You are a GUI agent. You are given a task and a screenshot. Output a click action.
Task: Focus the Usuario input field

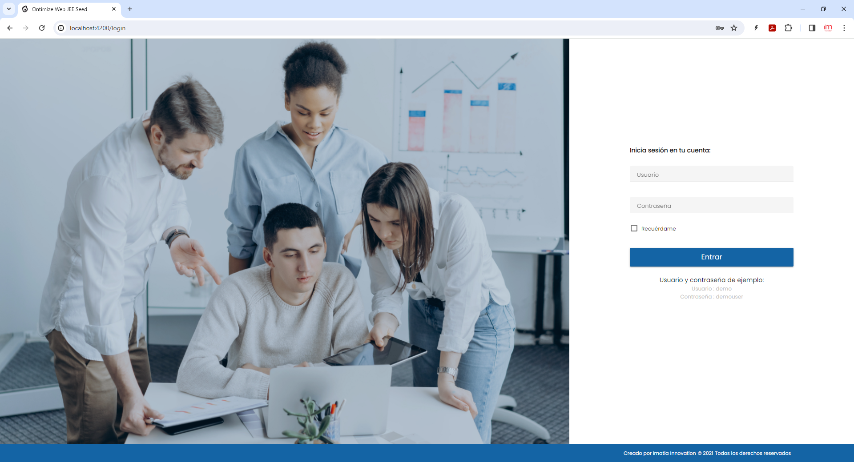(x=711, y=174)
